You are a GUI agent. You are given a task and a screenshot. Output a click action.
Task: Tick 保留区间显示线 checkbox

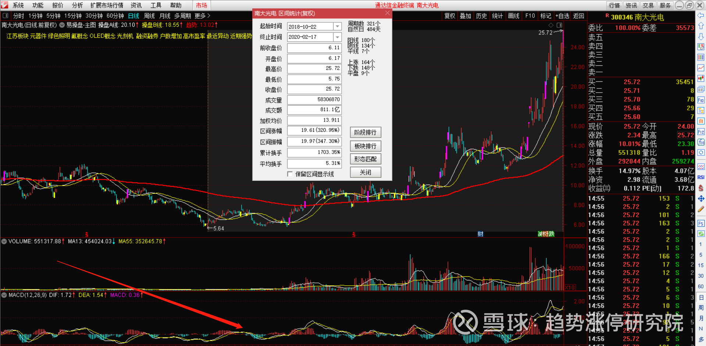tap(290, 174)
